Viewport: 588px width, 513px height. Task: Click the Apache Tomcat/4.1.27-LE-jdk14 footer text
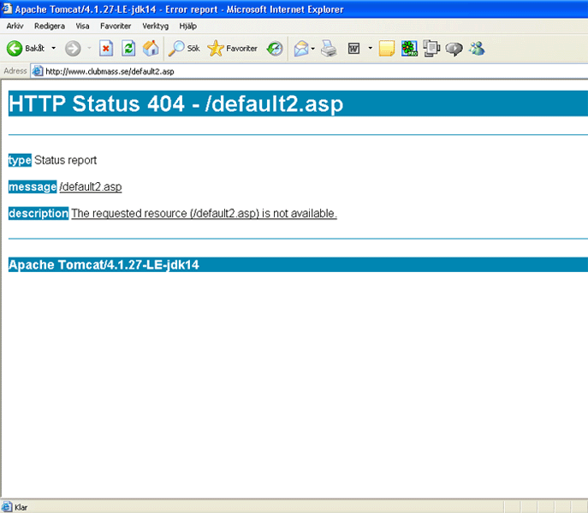tap(104, 264)
